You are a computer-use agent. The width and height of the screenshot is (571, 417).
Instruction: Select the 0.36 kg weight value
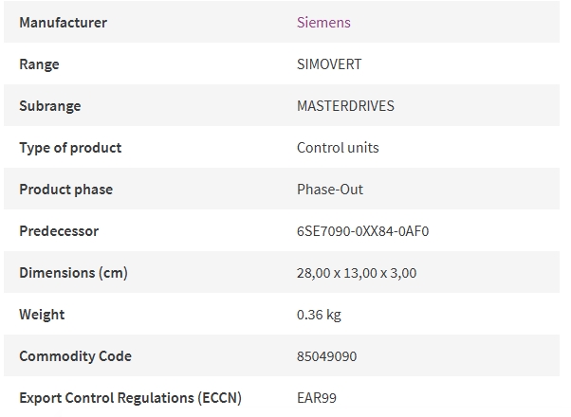pyautogui.click(x=319, y=315)
